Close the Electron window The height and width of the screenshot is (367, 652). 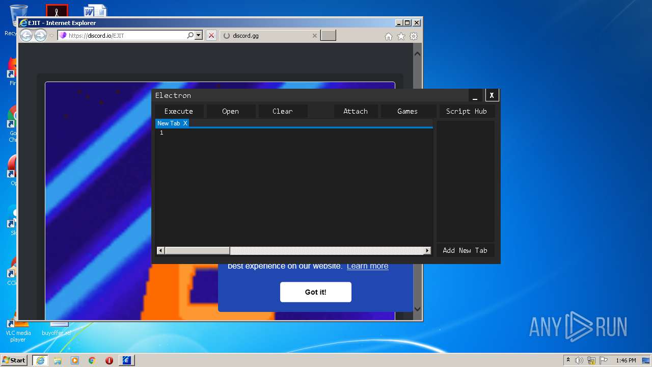[x=492, y=95]
